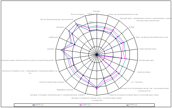Viewport: 172px width, 108px height.
Task: Click the субвенции axis label
Action: click(53, 37)
